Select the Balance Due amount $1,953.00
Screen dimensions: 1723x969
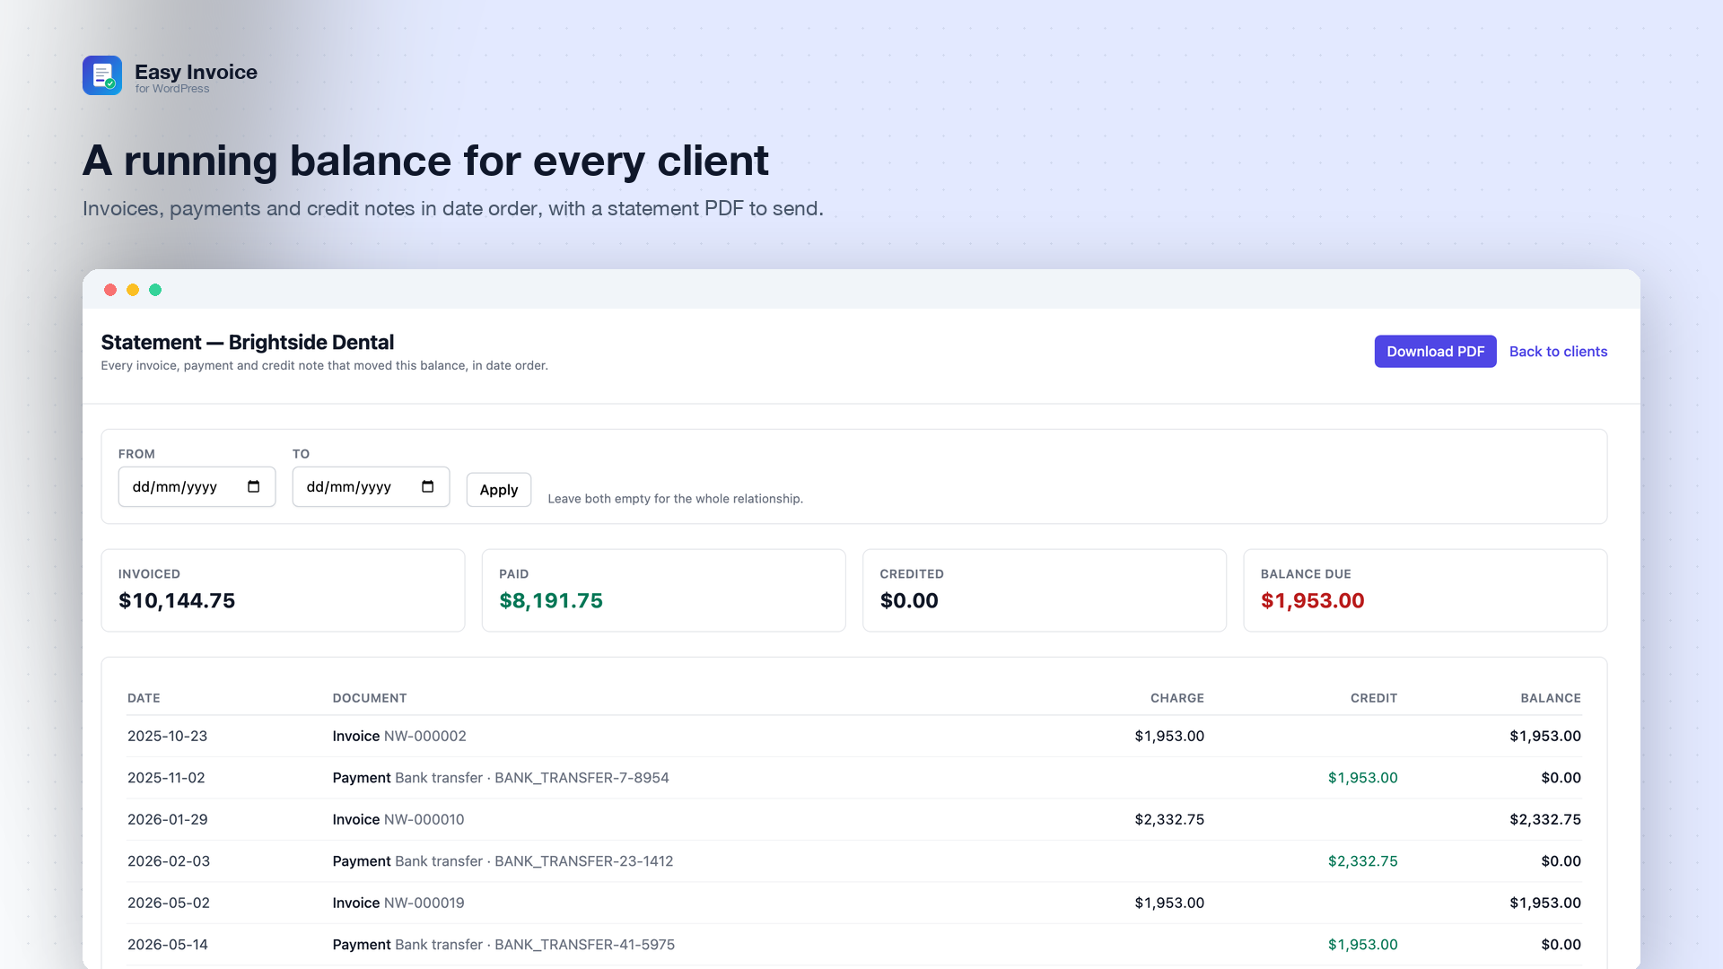click(x=1312, y=601)
